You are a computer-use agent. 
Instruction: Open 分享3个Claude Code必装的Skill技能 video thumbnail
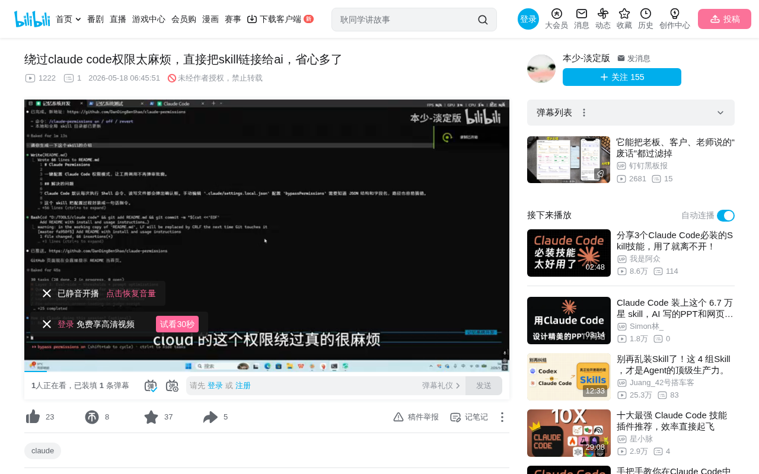click(x=569, y=253)
